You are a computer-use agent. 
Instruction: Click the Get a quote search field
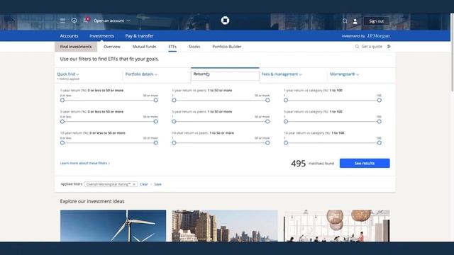(x=372, y=46)
